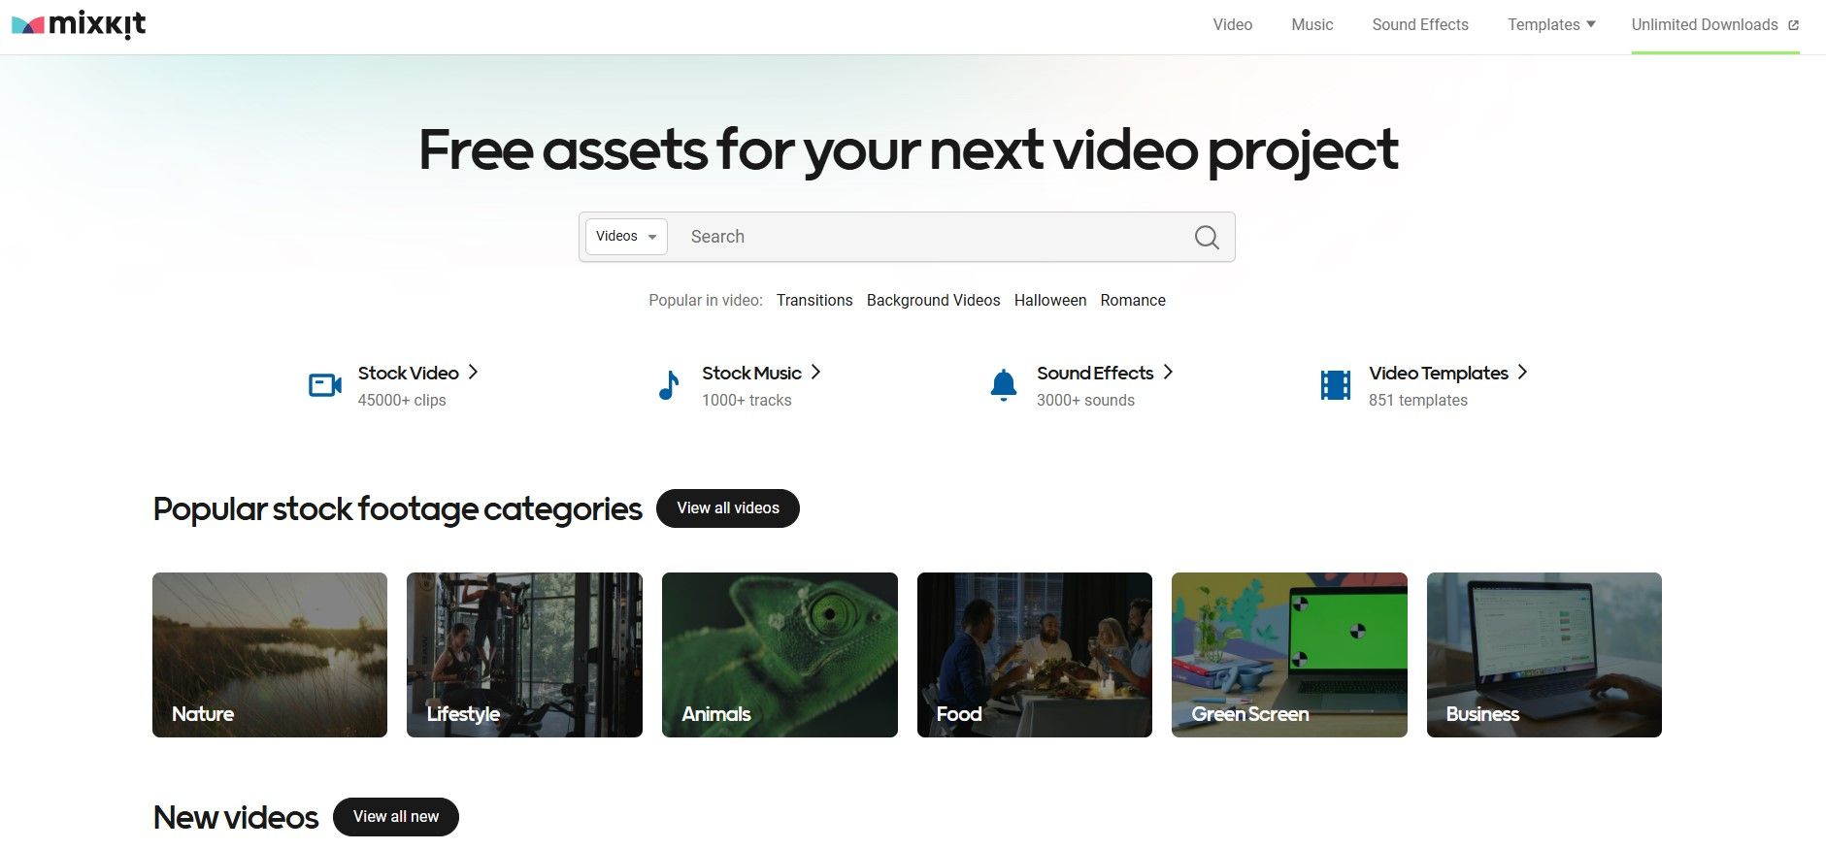This screenshot has height=850, width=1826.
Task: Click the external link icon beside Unlimited Downloads
Action: 1793,25
